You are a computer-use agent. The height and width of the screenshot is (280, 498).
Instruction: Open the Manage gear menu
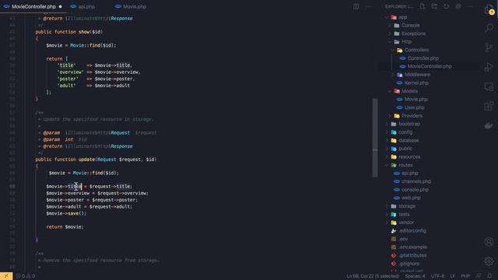489,261
